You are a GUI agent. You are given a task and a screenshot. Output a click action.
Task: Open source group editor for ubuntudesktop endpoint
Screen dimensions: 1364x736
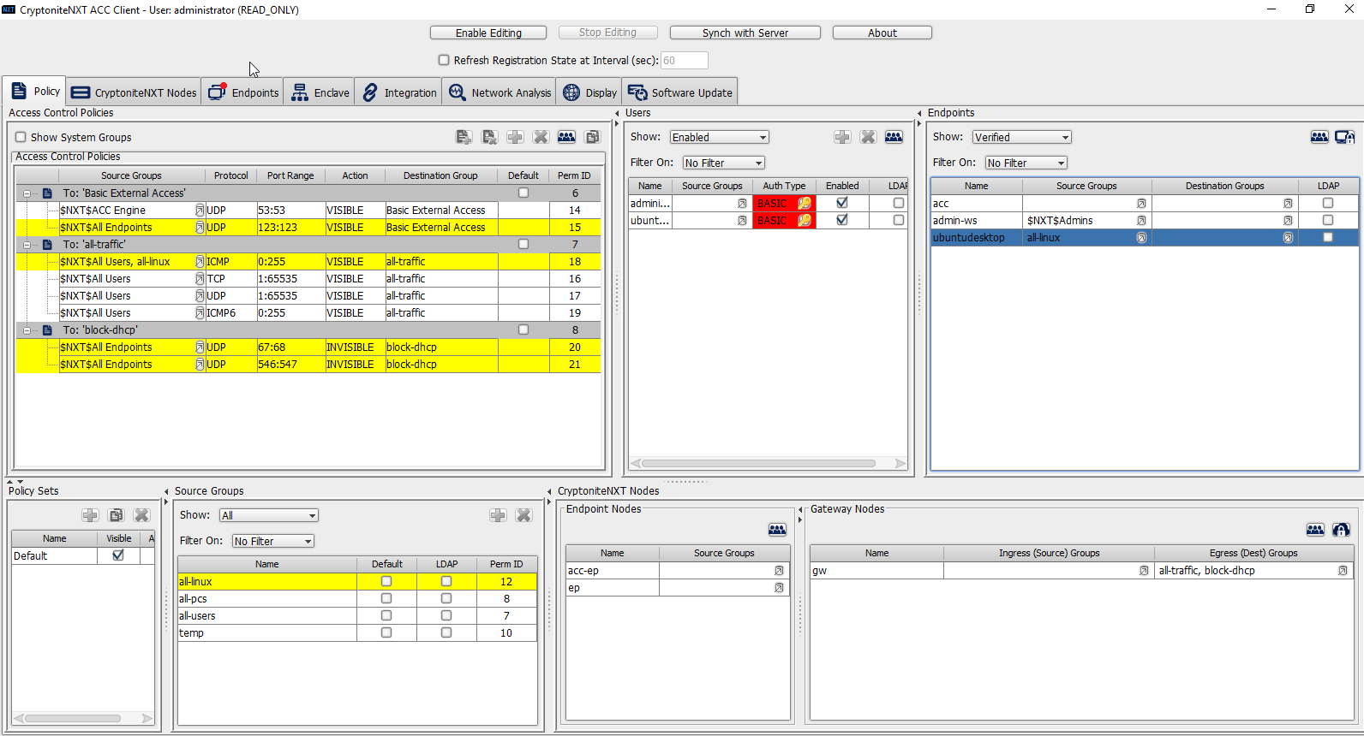pyautogui.click(x=1141, y=238)
